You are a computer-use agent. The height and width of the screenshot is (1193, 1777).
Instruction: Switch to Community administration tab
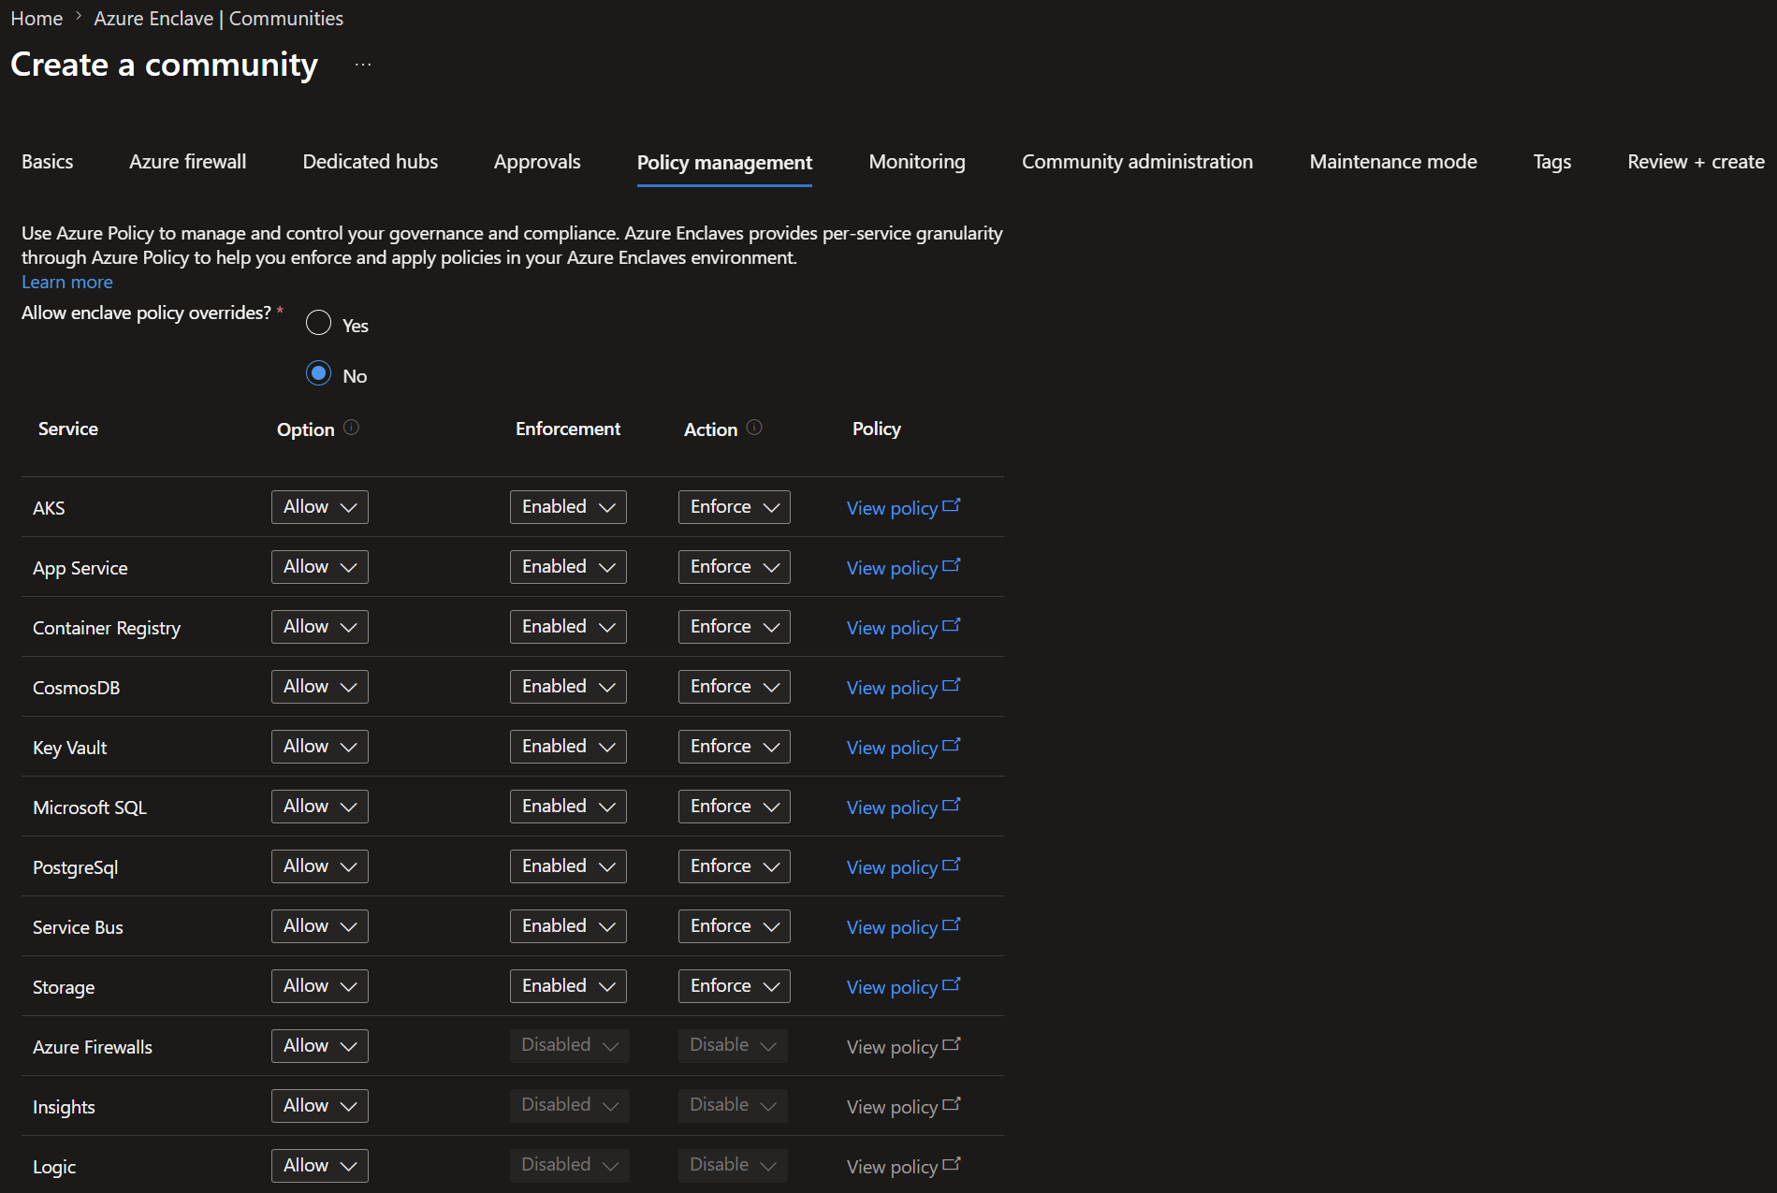(x=1137, y=162)
